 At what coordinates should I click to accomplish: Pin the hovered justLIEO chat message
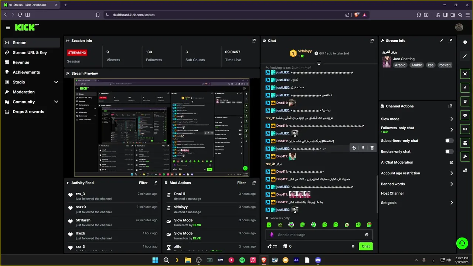pyautogui.click(x=363, y=148)
